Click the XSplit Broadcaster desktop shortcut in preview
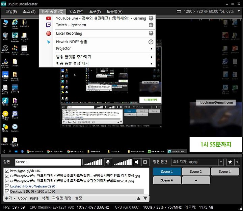This screenshot has width=243, height=211. point(15,37)
